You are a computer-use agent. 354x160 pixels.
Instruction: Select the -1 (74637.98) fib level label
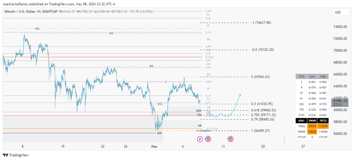[261, 22]
